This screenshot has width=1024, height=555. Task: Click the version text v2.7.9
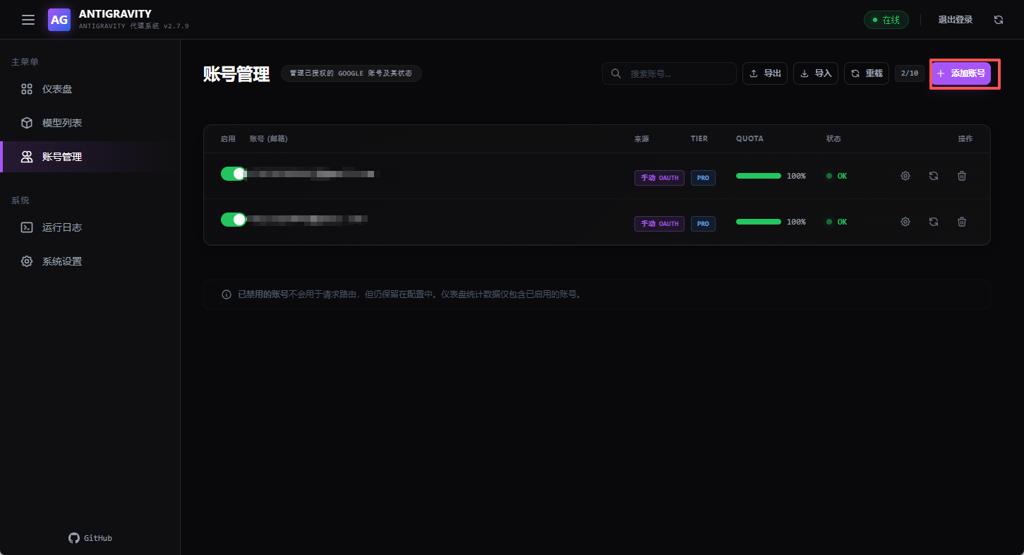[x=176, y=26]
